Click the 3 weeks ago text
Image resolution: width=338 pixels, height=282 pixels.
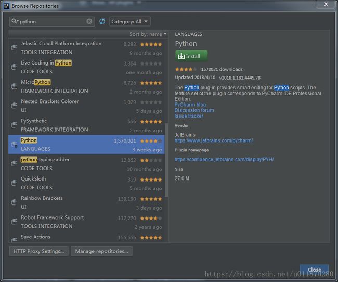pyautogui.click(x=147, y=150)
